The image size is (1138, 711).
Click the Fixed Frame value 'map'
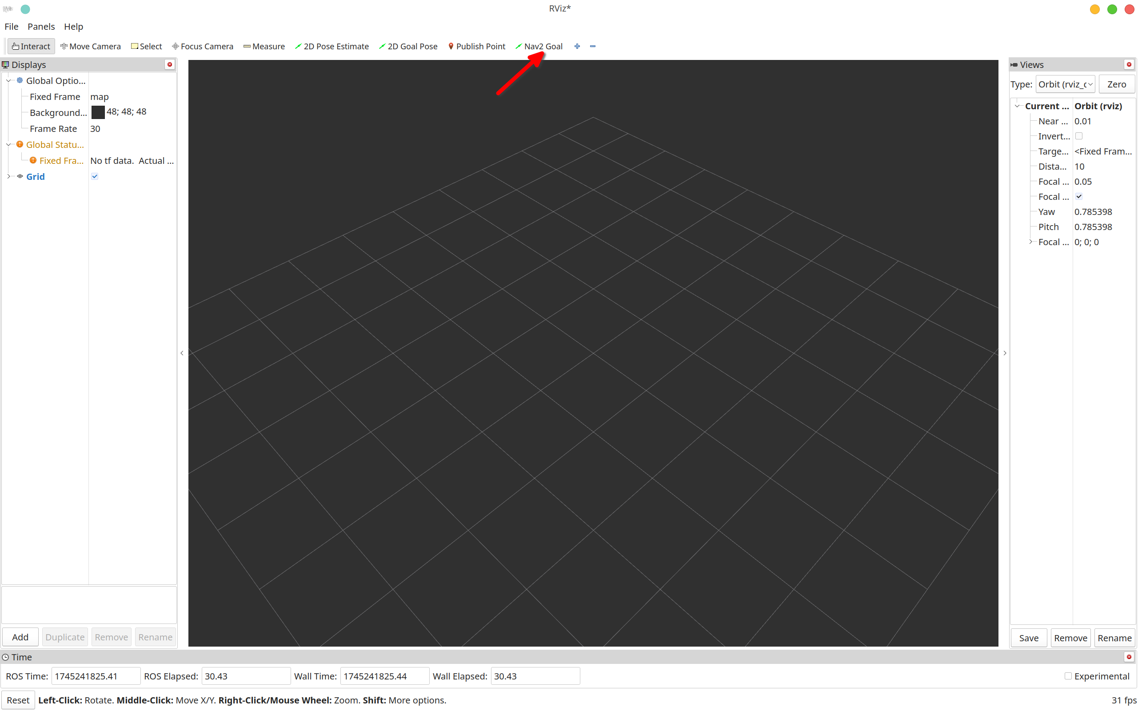point(99,96)
